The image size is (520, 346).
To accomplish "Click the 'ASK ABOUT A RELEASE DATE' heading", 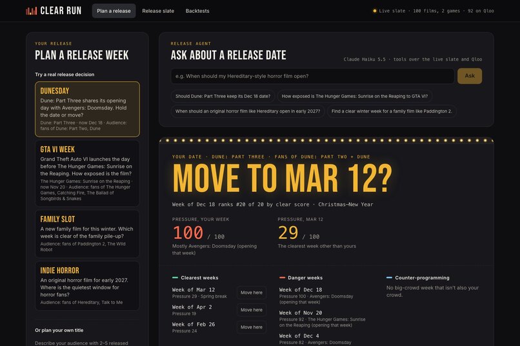I will pyautogui.click(x=228, y=55).
